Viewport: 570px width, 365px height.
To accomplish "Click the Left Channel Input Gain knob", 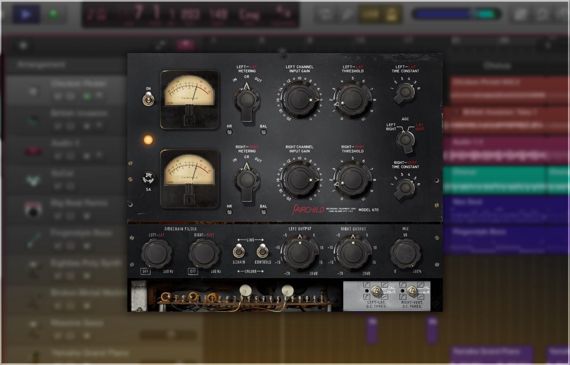I will (x=300, y=100).
